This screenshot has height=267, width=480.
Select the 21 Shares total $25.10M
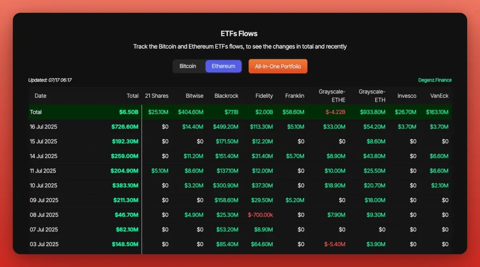(158, 112)
